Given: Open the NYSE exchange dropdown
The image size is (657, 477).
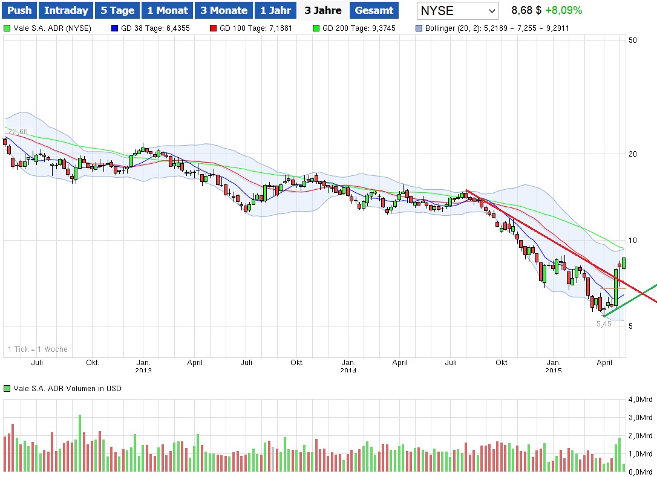Looking at the screenshot, I should 457,11.
